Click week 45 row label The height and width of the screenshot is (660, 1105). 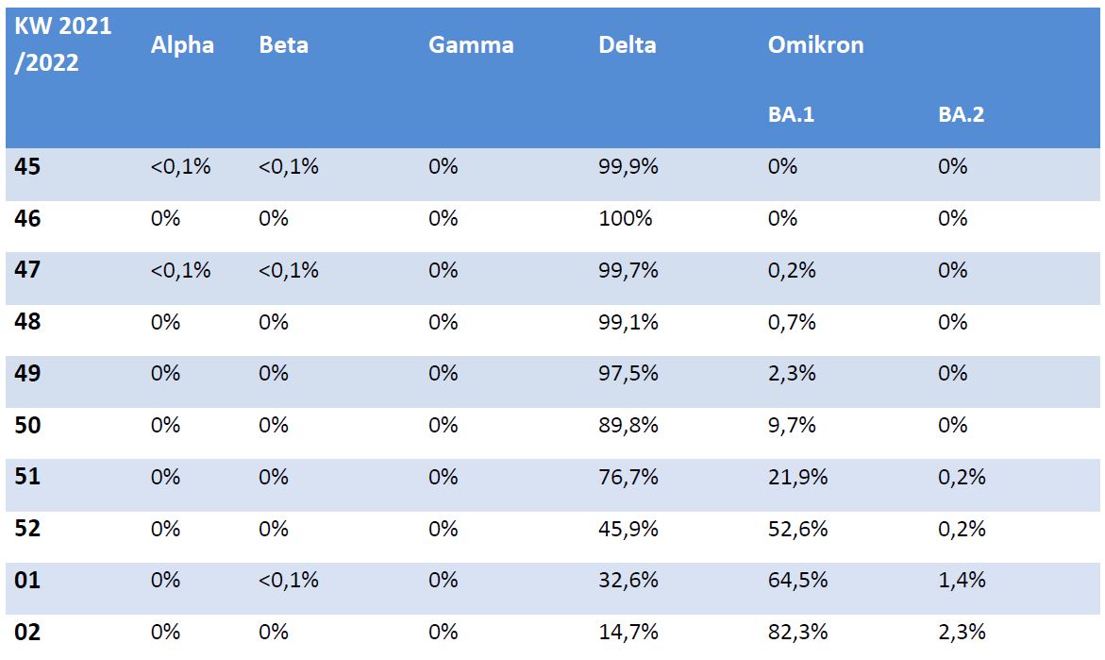[x=28, y=167]
